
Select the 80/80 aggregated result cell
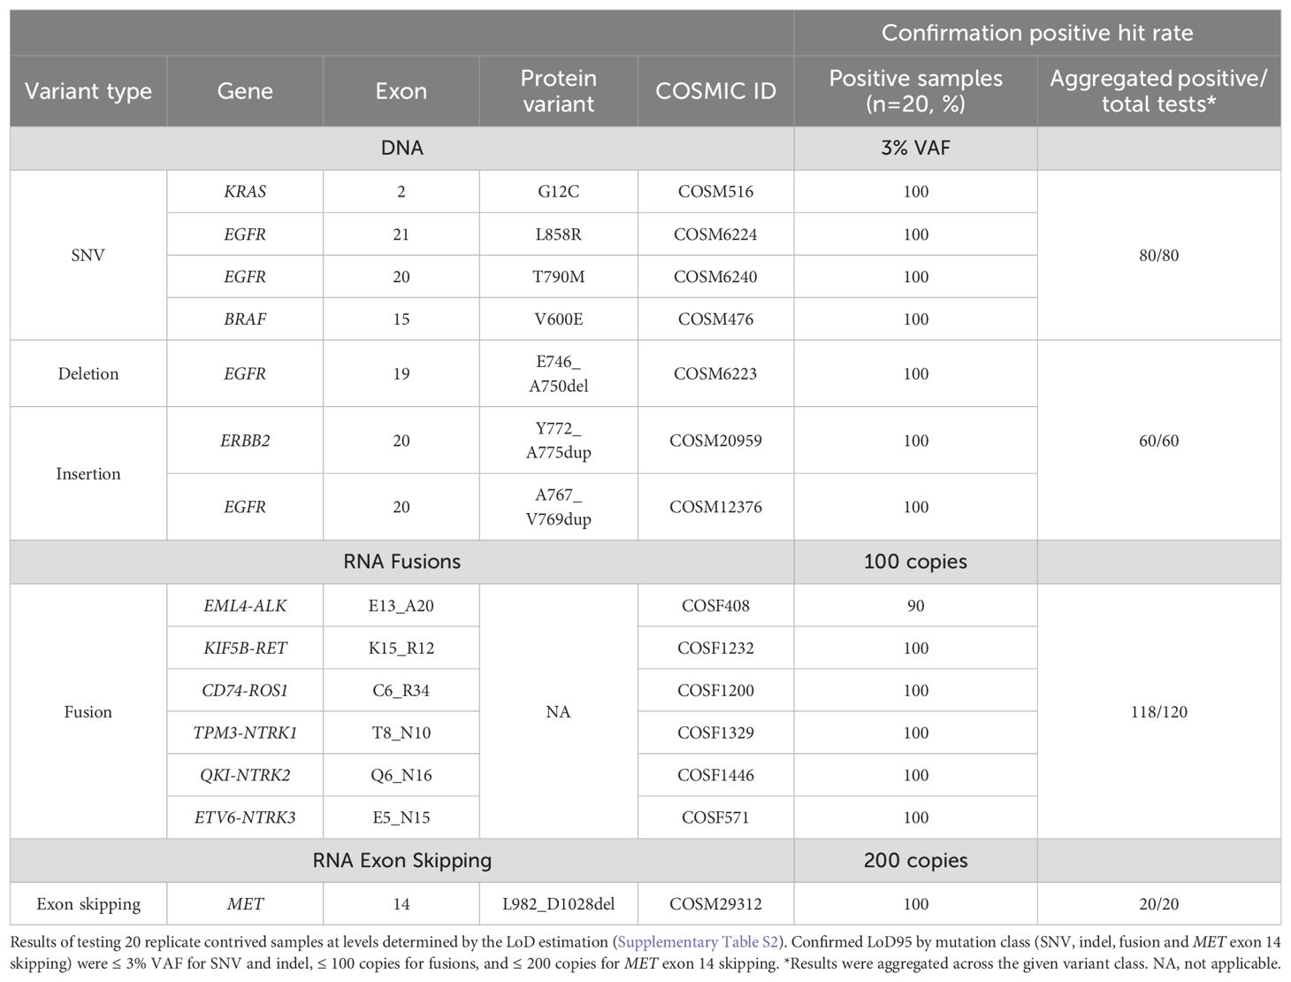pyautogui.click(x=1158, y=256)
